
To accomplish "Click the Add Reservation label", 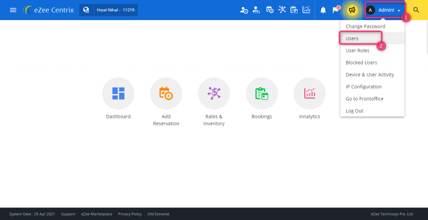I will point(166,120).
